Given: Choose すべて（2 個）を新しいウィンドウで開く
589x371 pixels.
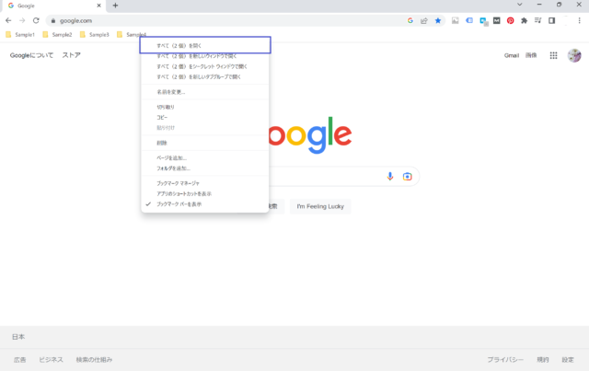Looking at the screenshot, I should [x=205, y=56].
